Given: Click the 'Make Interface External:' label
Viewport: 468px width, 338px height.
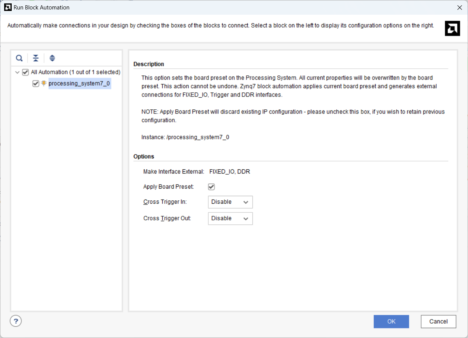Looking at the screenshot, I should [174, 172].
